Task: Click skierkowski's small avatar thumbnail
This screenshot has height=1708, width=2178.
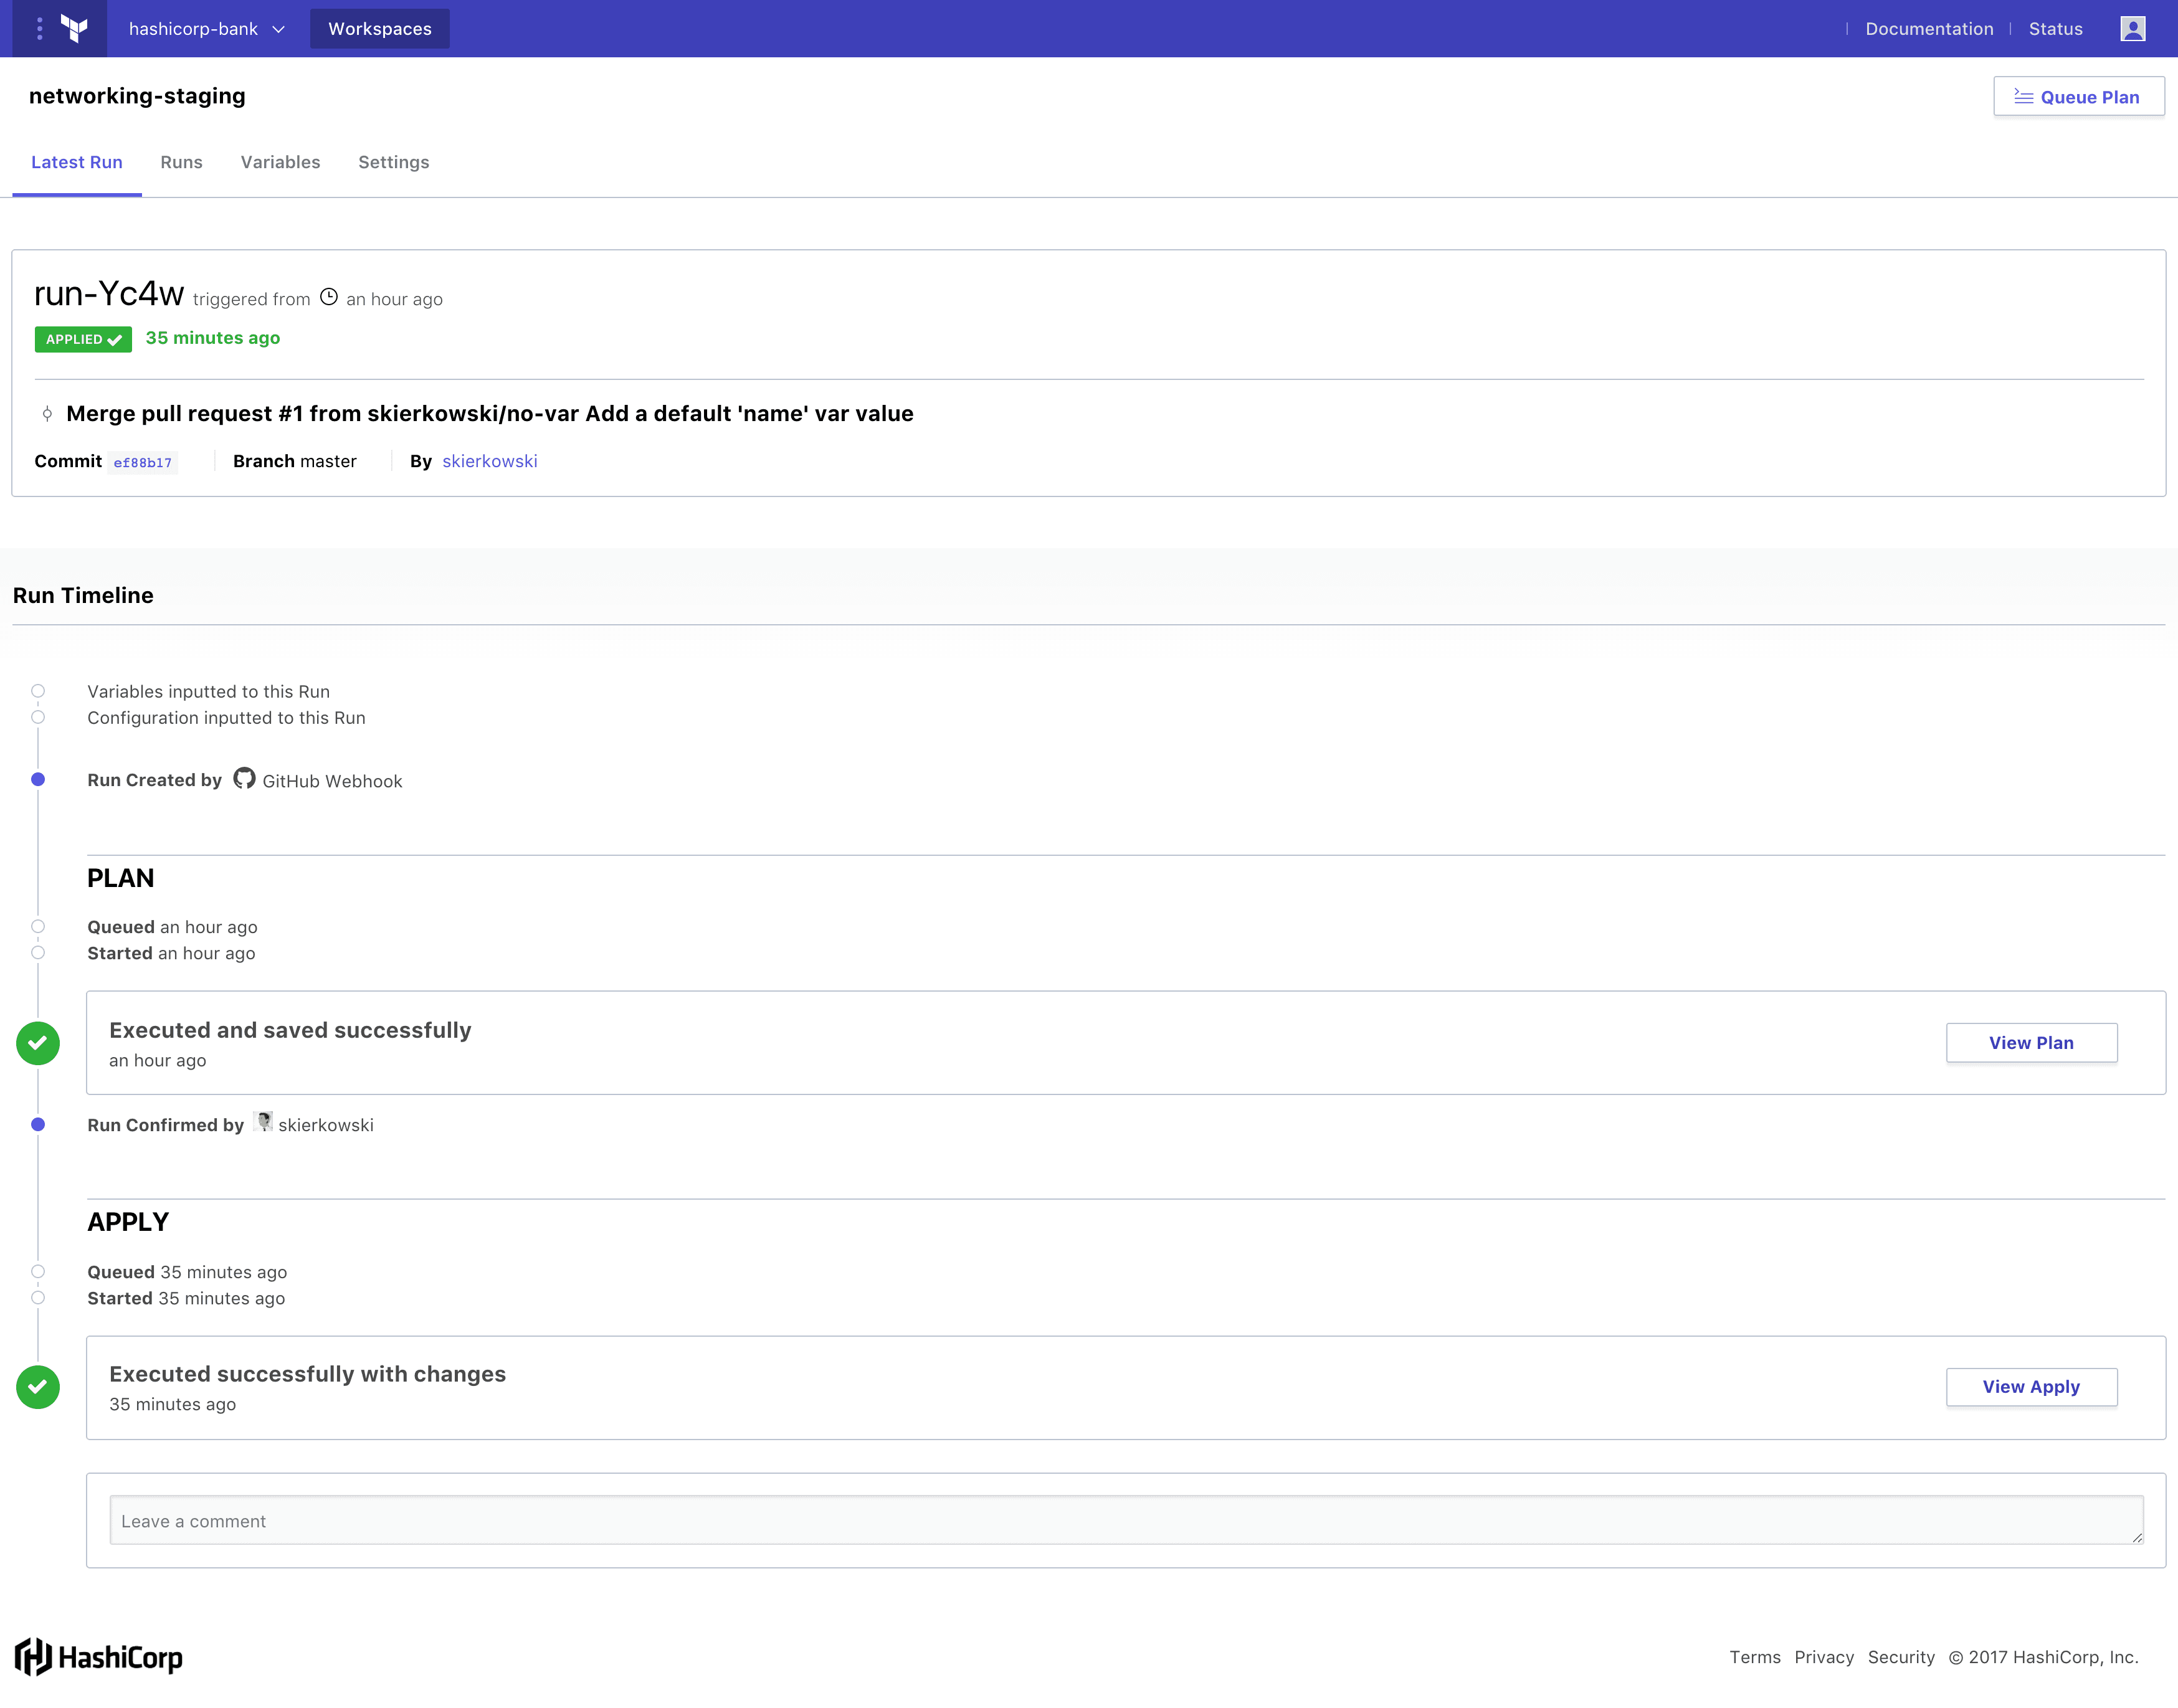Action: click(x=264, y=1122)
